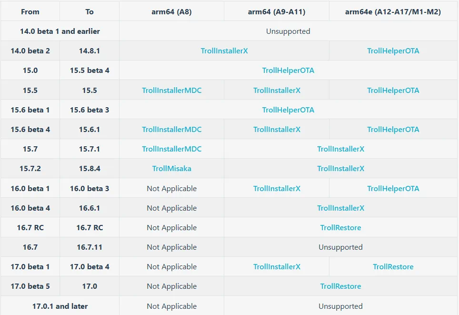This screenshot has height=315, width=459.
Task: Click TrollInstallerX link in 15.7.1 row
Action: coord(341,149)
